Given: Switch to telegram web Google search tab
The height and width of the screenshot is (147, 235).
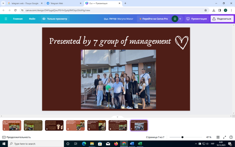Looking at the screenshot, I should coord(25,3).
